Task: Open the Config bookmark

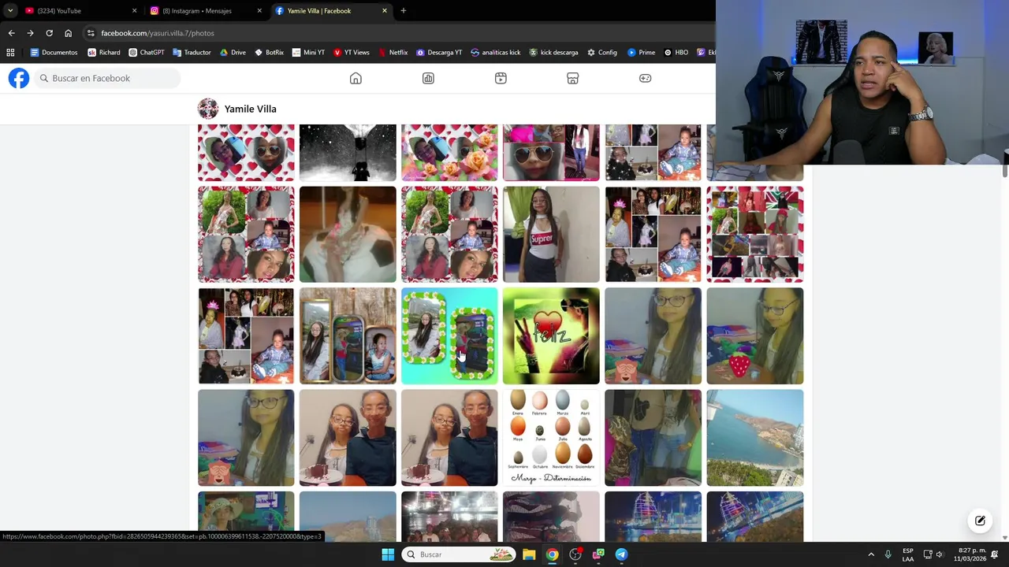Action: point(602,53)
